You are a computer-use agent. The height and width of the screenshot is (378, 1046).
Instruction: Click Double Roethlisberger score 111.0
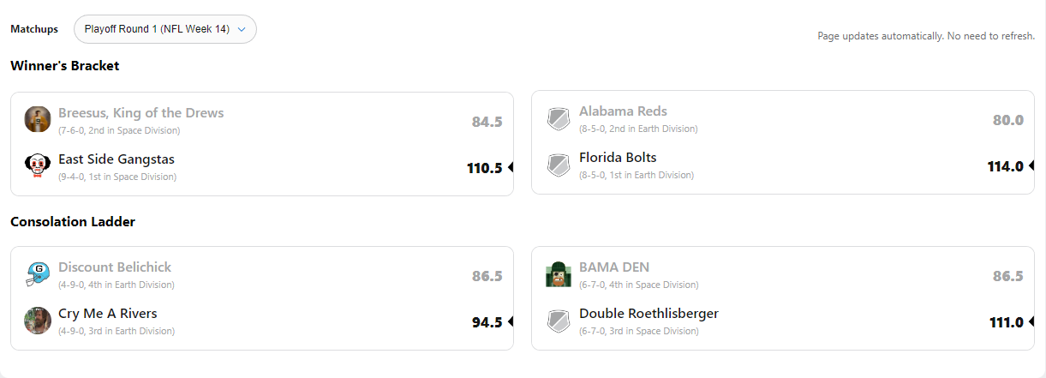coord(1006,322)
